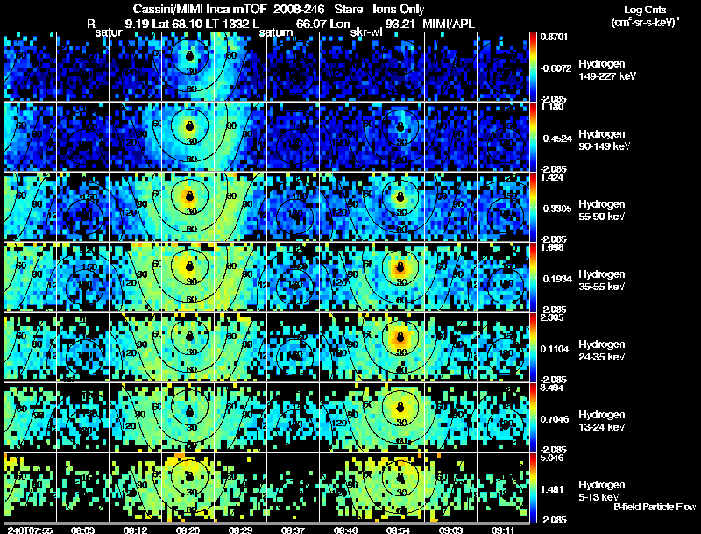Click the Hydrogen 55-90 keV label
The width and height of the screenshot is (701, 534).
pyautogui.click(x=602, y=210)
